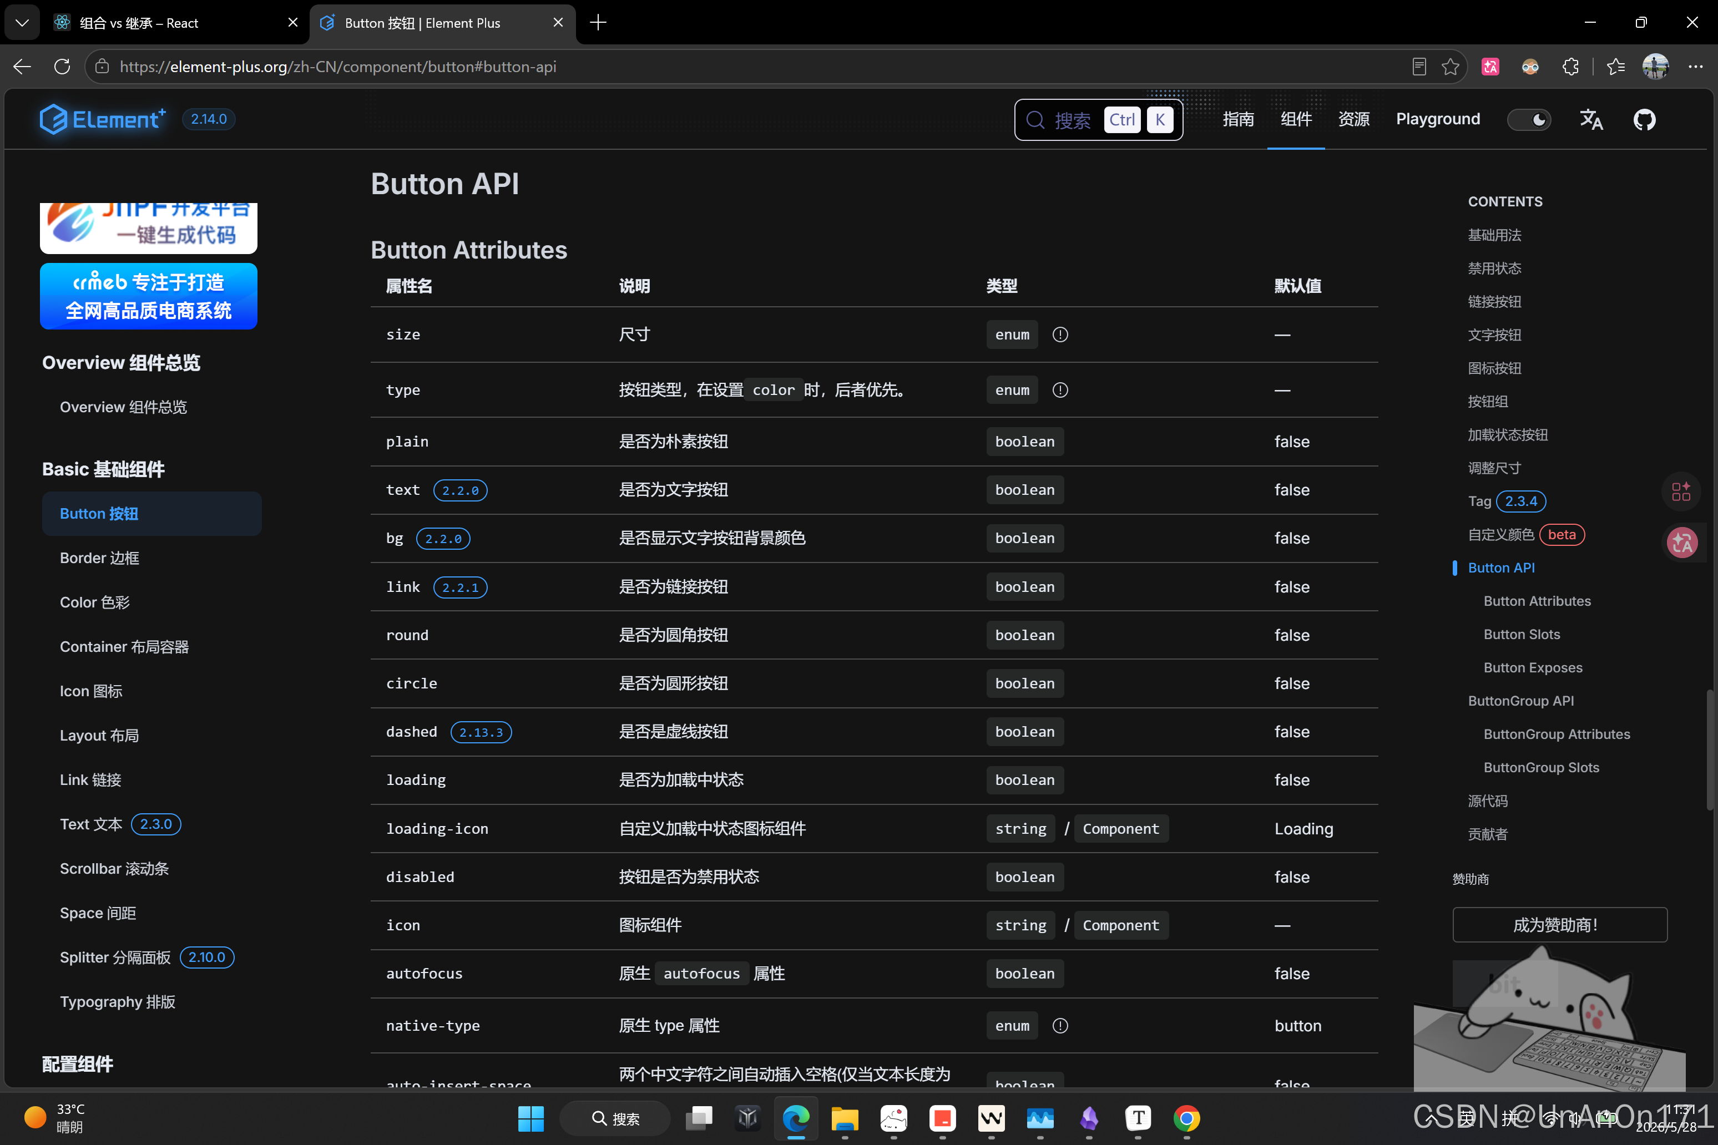Open the 指南 navigation menu
The height and width of the screenshot is (1145, 1718).
(1238, 119)
